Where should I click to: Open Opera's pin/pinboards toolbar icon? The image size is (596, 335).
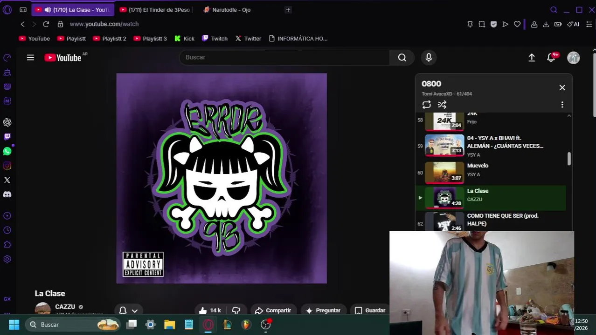[470, 24]
